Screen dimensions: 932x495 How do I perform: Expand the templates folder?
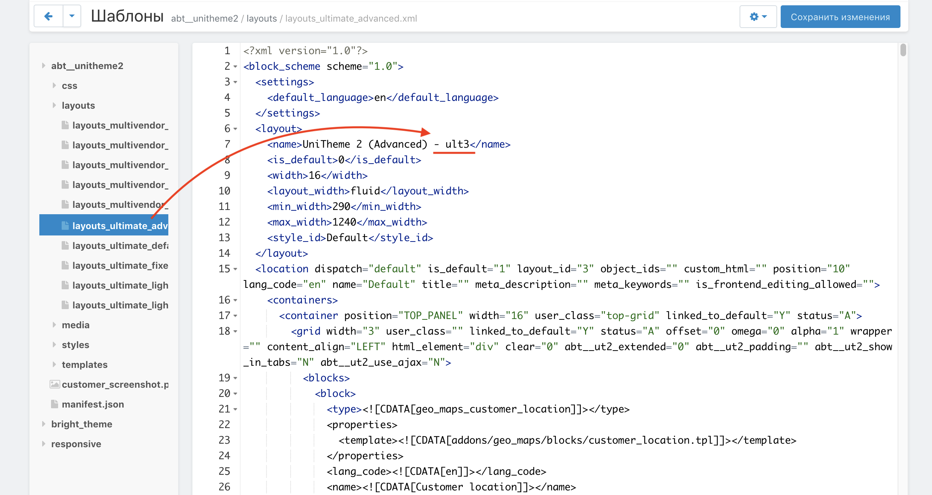(54, 364)
